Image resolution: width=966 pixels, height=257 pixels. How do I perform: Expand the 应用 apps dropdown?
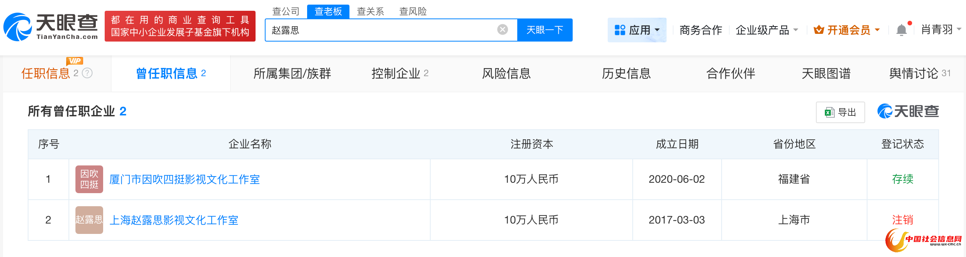point(637,30)
